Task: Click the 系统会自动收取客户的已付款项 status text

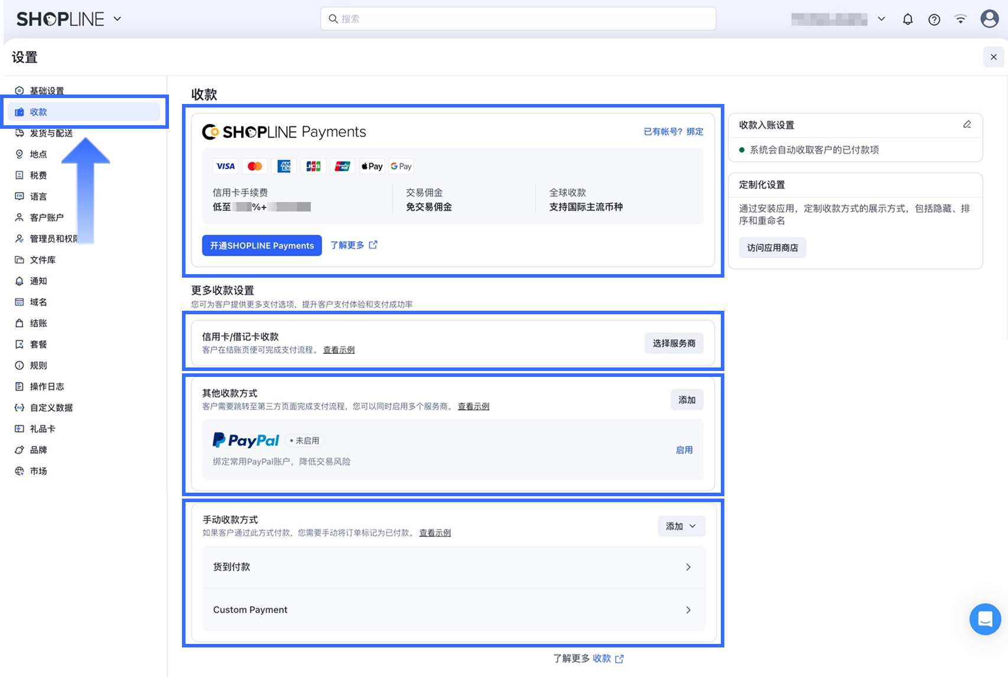Action: [814, 150]
